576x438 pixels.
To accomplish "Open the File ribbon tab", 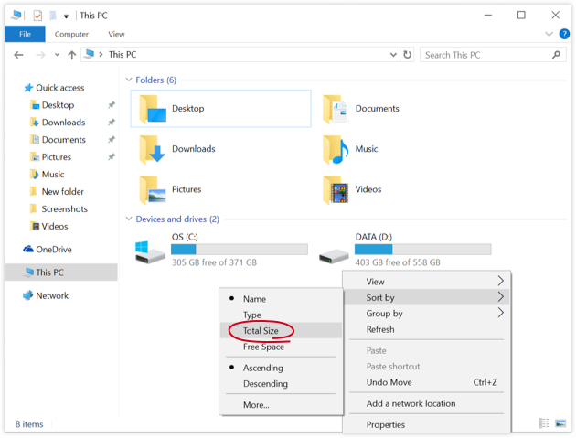I will 25,34.
